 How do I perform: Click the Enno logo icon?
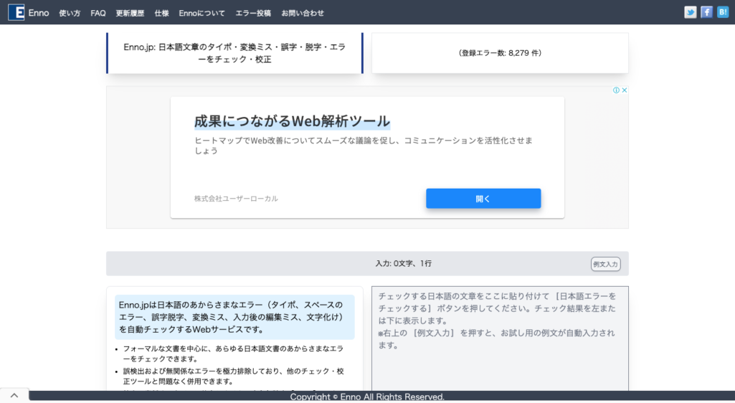[16, 12]
